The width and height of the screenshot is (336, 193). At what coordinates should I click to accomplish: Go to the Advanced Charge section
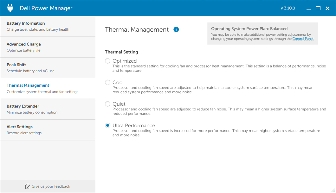48,47
